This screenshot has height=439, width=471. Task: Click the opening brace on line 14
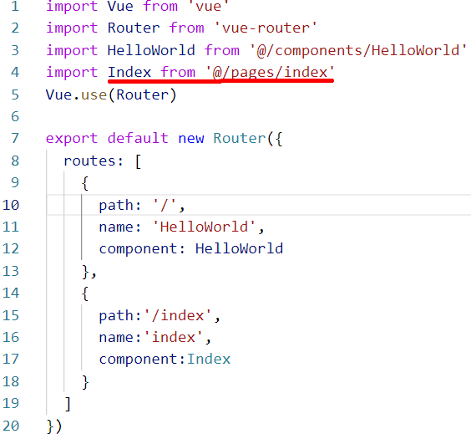click(x=85, y=294)
